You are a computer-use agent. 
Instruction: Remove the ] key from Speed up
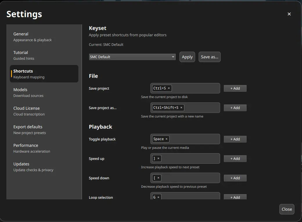(159, 158)
